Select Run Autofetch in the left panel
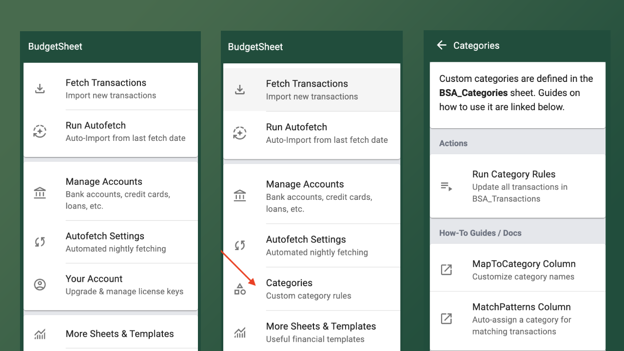Viewport: 624px width, 351px height. (111, 132)
